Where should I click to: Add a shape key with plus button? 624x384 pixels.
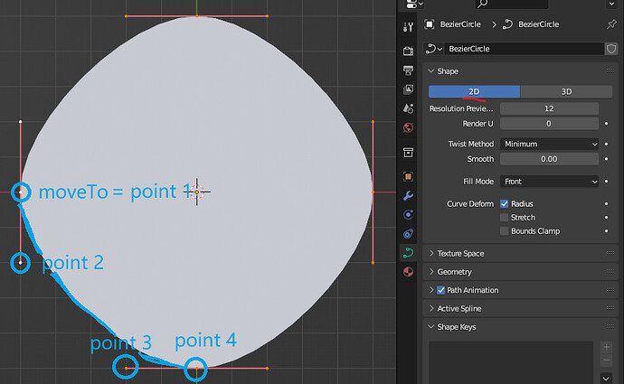(x=606, y=347)
